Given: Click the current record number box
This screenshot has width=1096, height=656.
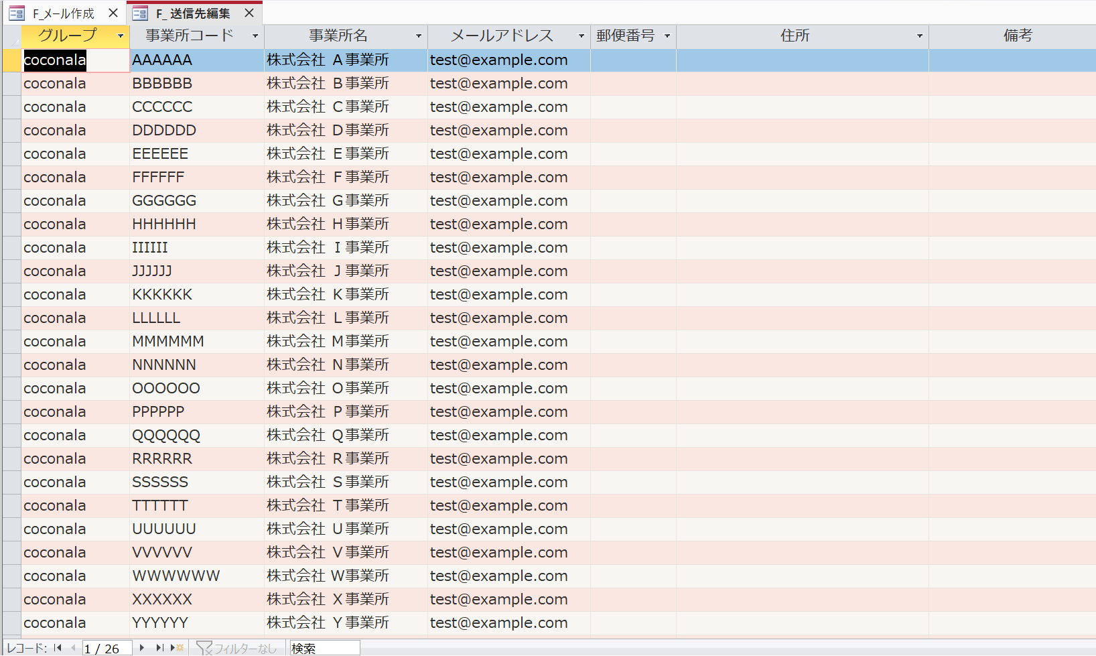Looking at the screenshot, I should pos(107,648).
